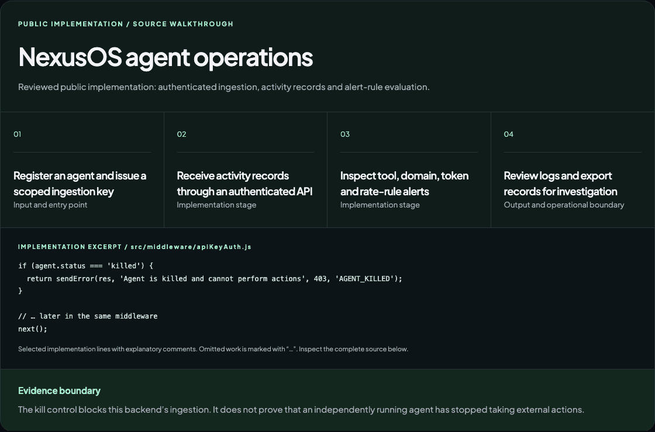Click the 'The kill control blocks this backend's ingestion' paragraph
This screenshot has height=432, width=655.
pos(301,409)
